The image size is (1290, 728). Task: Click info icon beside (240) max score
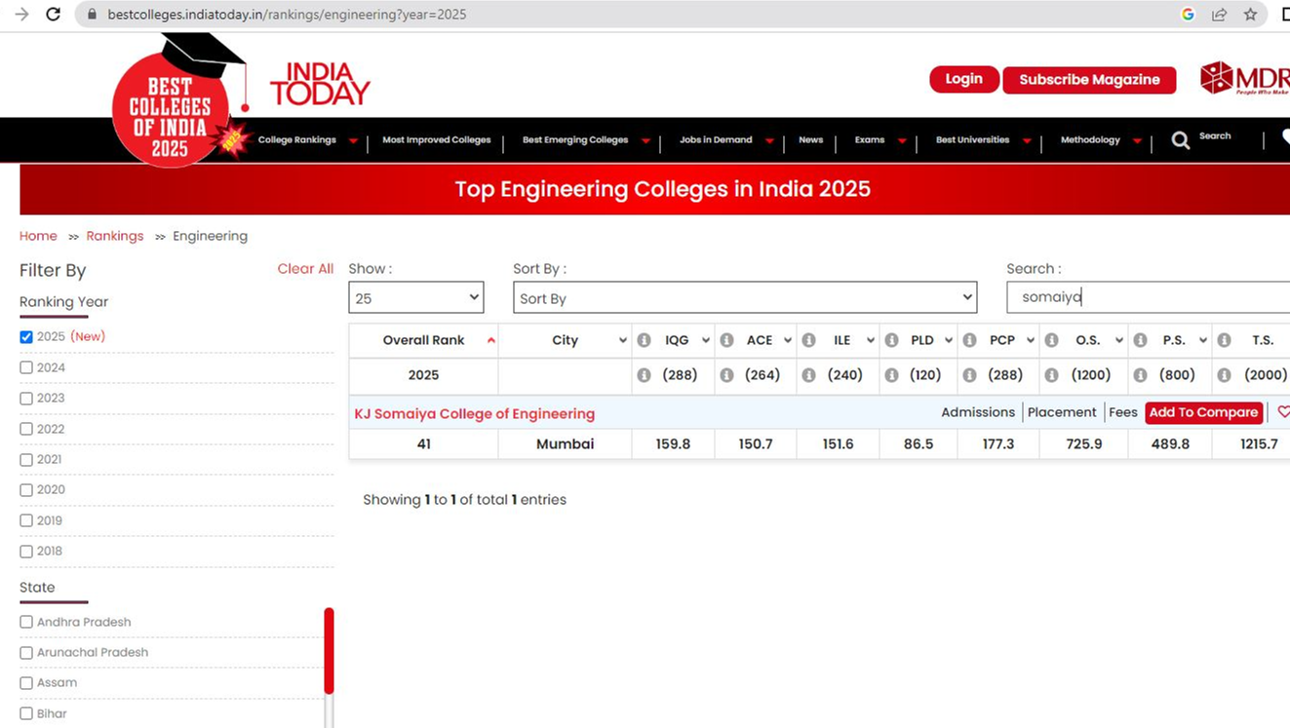coord(808,375)
